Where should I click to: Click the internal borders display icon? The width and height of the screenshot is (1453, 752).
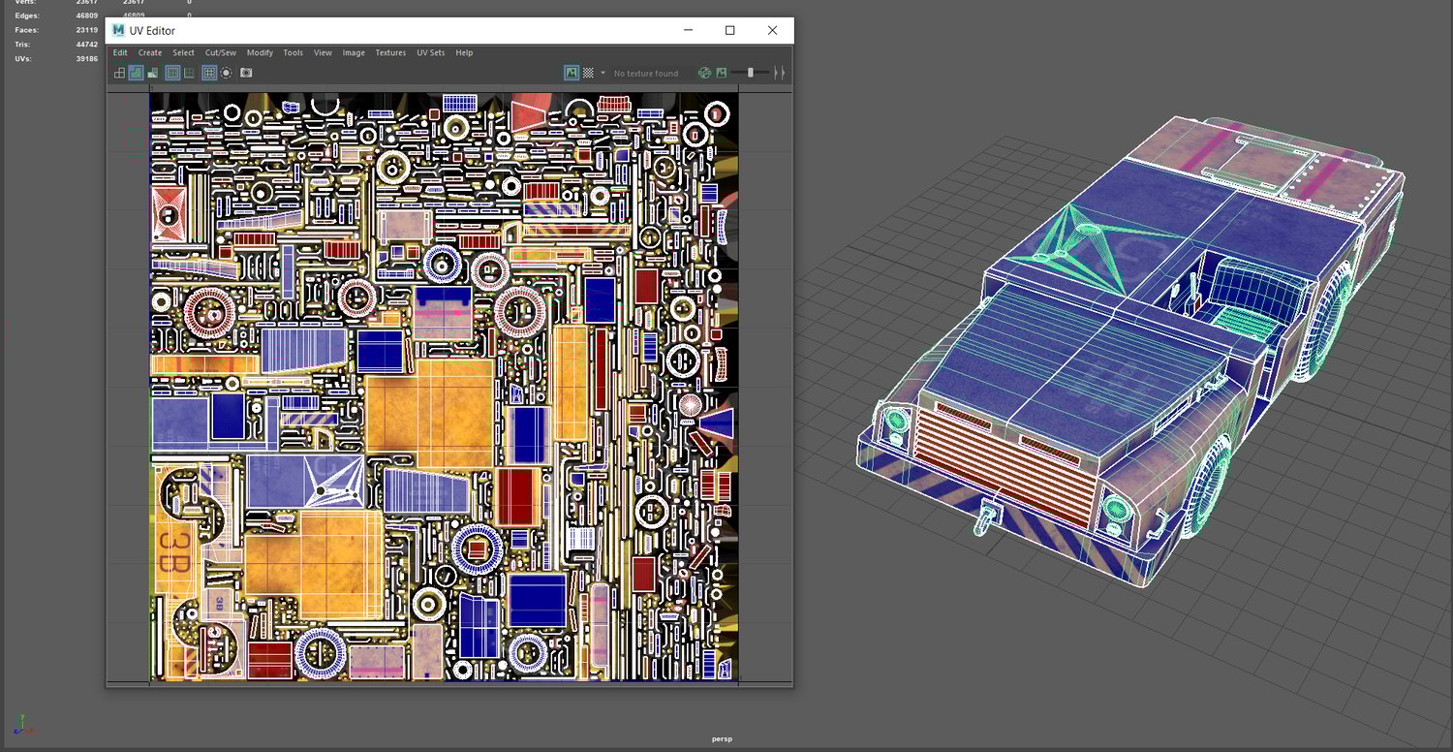[189, 73]
